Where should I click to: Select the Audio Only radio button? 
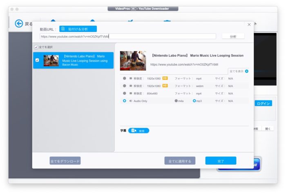coord(124,101)
